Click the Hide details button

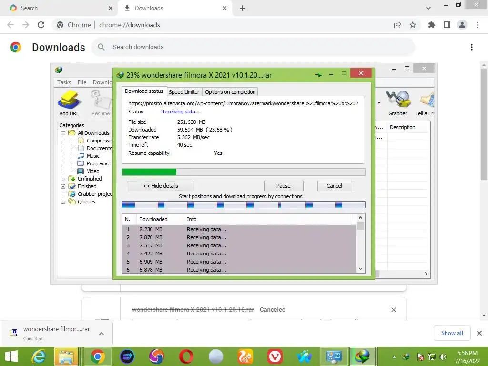coord(161,186)
